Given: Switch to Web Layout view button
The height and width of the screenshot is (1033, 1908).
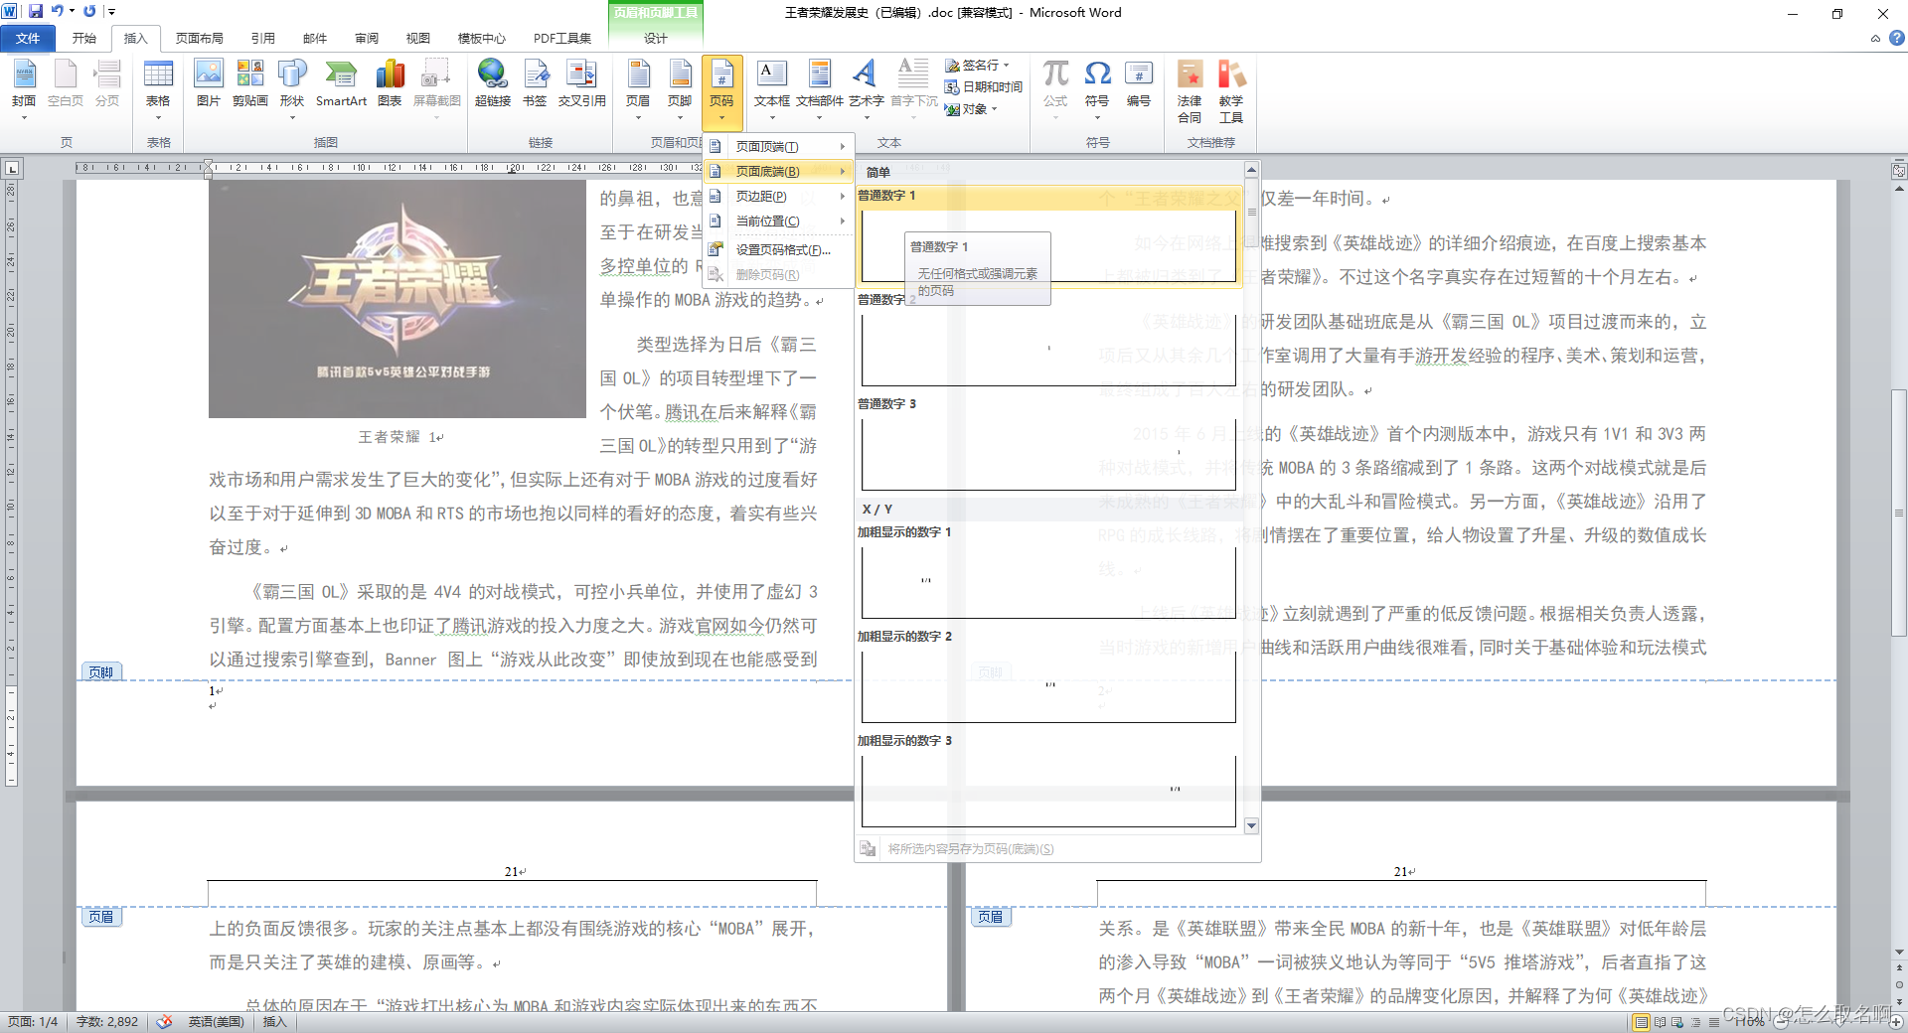Looking at the screenshot, I should (x=1679, y=1021).
